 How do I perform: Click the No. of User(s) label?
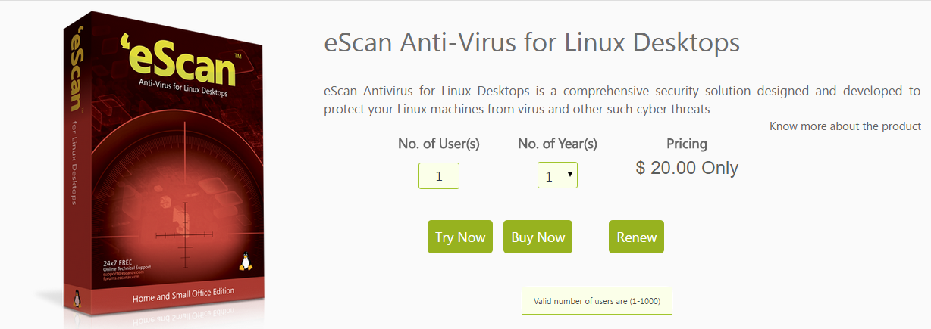click(x=439, y=144)
